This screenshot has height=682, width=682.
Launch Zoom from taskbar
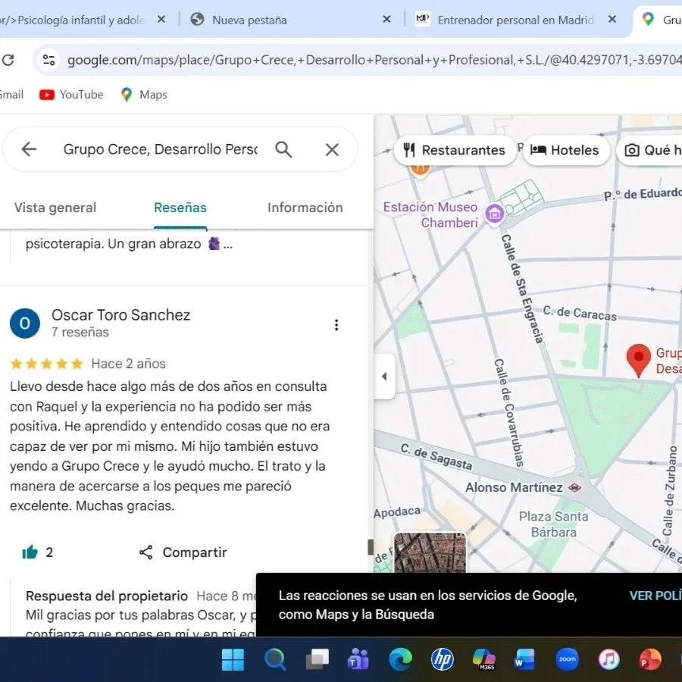point(567,660)
